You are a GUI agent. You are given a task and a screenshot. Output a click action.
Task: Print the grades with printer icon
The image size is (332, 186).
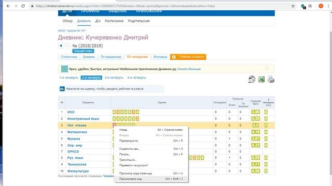[271, 79]
